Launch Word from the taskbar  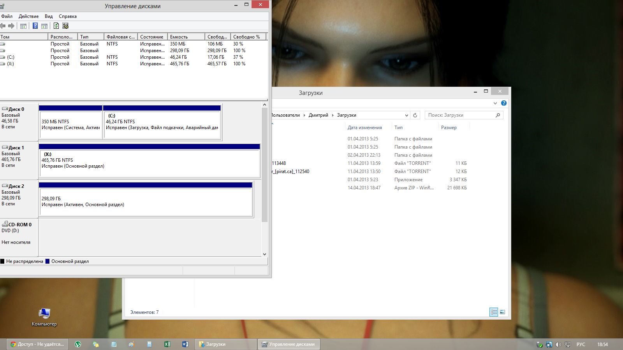(x=185, y=344)
